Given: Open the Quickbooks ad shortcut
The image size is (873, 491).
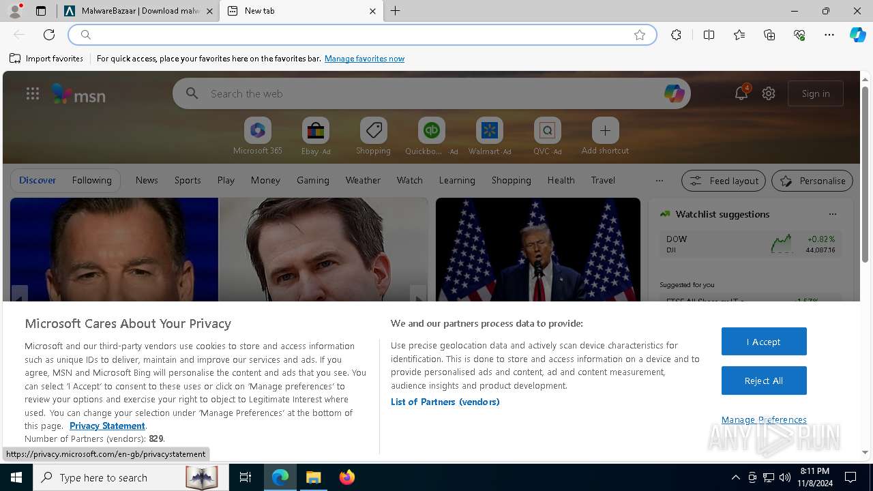Looking at the screenshot, I should pyautogui.click(x=431, y=136).
